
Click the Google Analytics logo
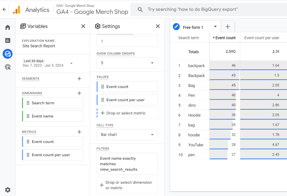pos(16,9)
